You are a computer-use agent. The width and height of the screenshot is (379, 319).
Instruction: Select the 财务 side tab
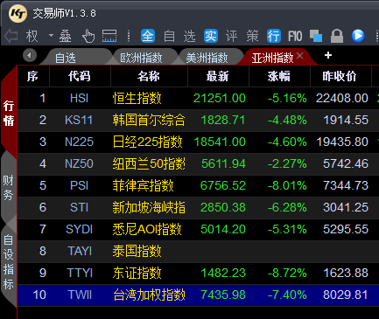(x=9, y=188)
